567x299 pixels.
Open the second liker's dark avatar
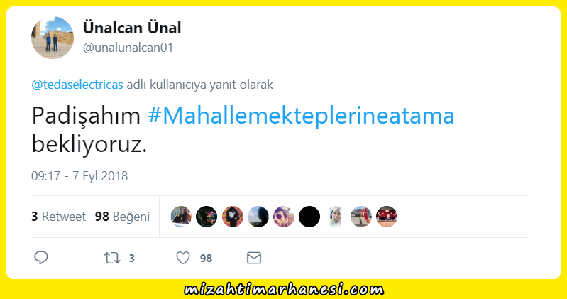click(x=207, y=217)
